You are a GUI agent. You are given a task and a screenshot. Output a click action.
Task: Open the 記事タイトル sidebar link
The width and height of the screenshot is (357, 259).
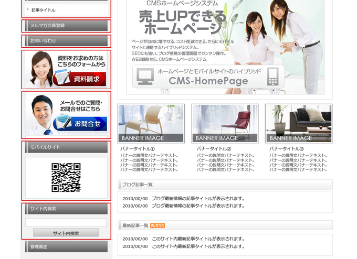[44, 10]
